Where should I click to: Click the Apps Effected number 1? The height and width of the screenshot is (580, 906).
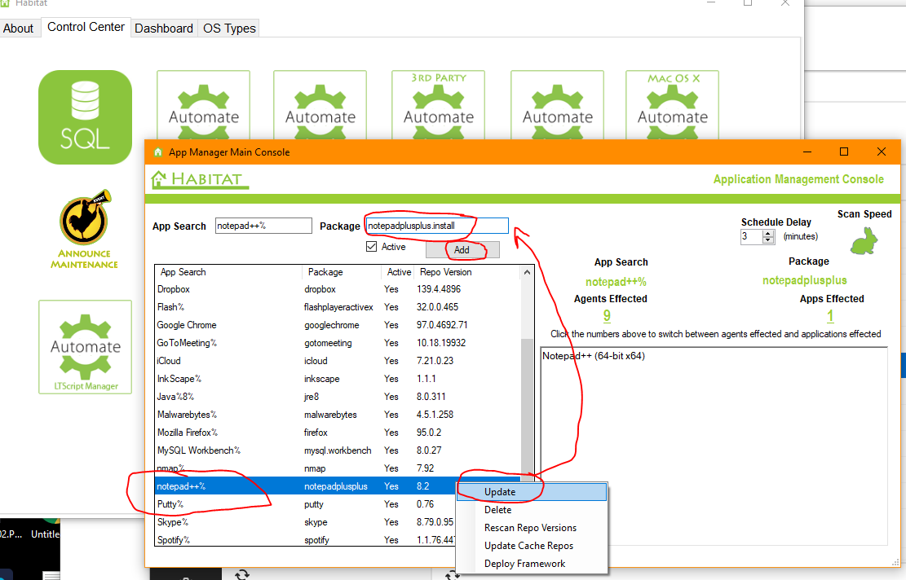pos(830,316)
